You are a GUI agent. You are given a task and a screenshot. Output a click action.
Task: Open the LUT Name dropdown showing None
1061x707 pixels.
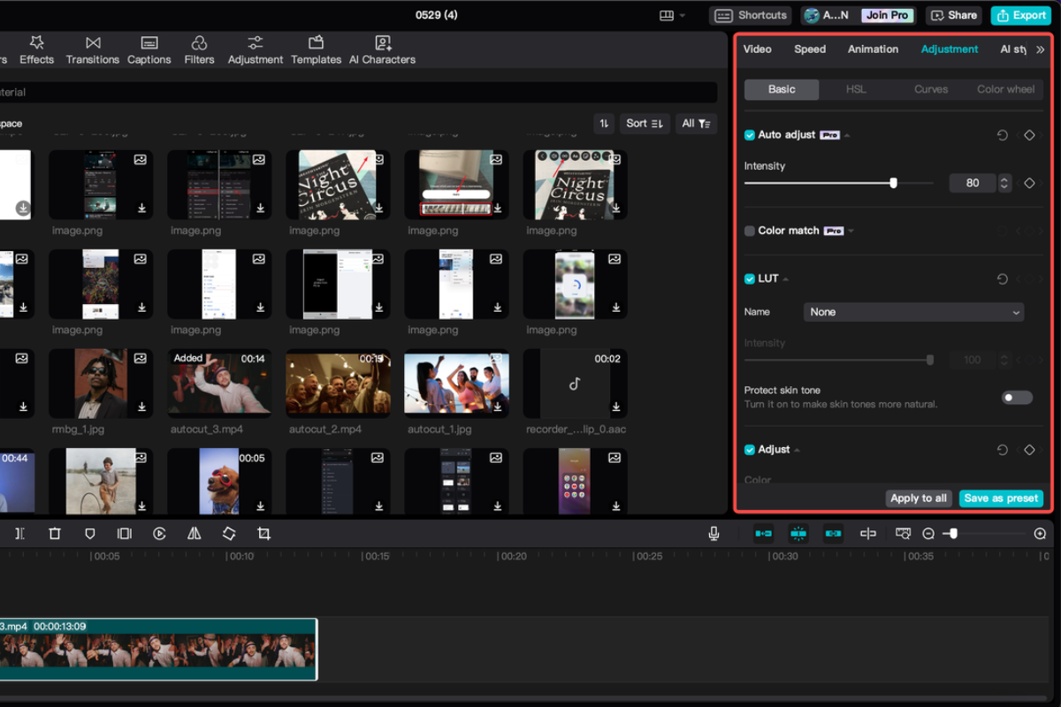[913, 312]
